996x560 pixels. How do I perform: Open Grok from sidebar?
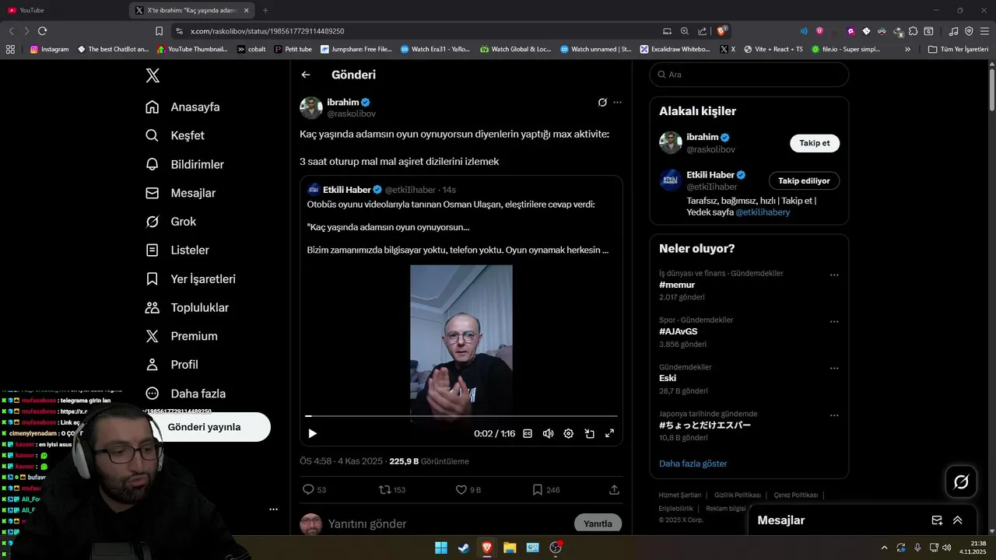click(171, 222)
